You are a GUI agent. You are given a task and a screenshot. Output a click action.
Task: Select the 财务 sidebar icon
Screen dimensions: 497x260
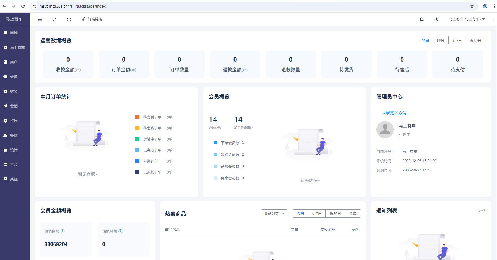click(14, 91)
